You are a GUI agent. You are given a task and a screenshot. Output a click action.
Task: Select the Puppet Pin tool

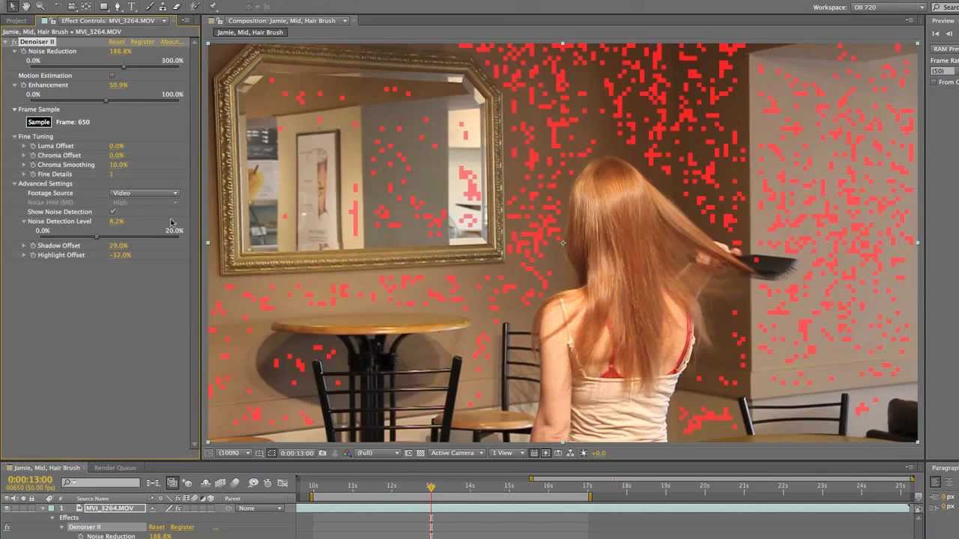[212, 6]
